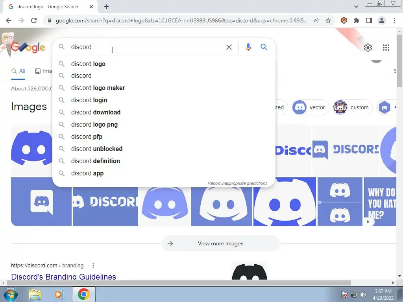
Task: Clear the search box text
Action: tap(229, 47)
